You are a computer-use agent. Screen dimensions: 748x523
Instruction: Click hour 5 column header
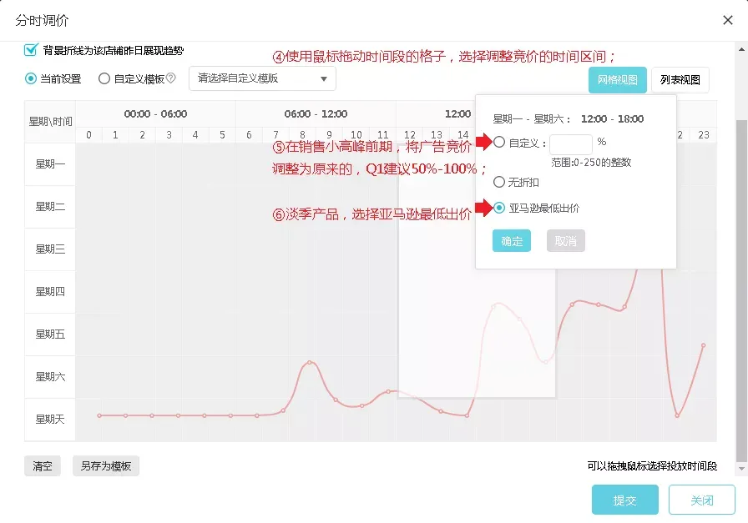(x=222, y=135)
